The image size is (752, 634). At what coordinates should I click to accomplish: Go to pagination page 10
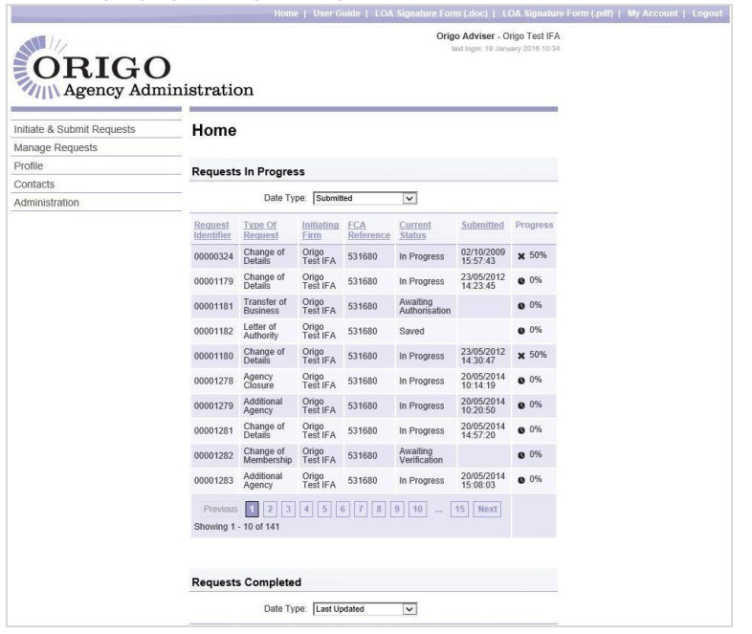(x=418, y=509)
